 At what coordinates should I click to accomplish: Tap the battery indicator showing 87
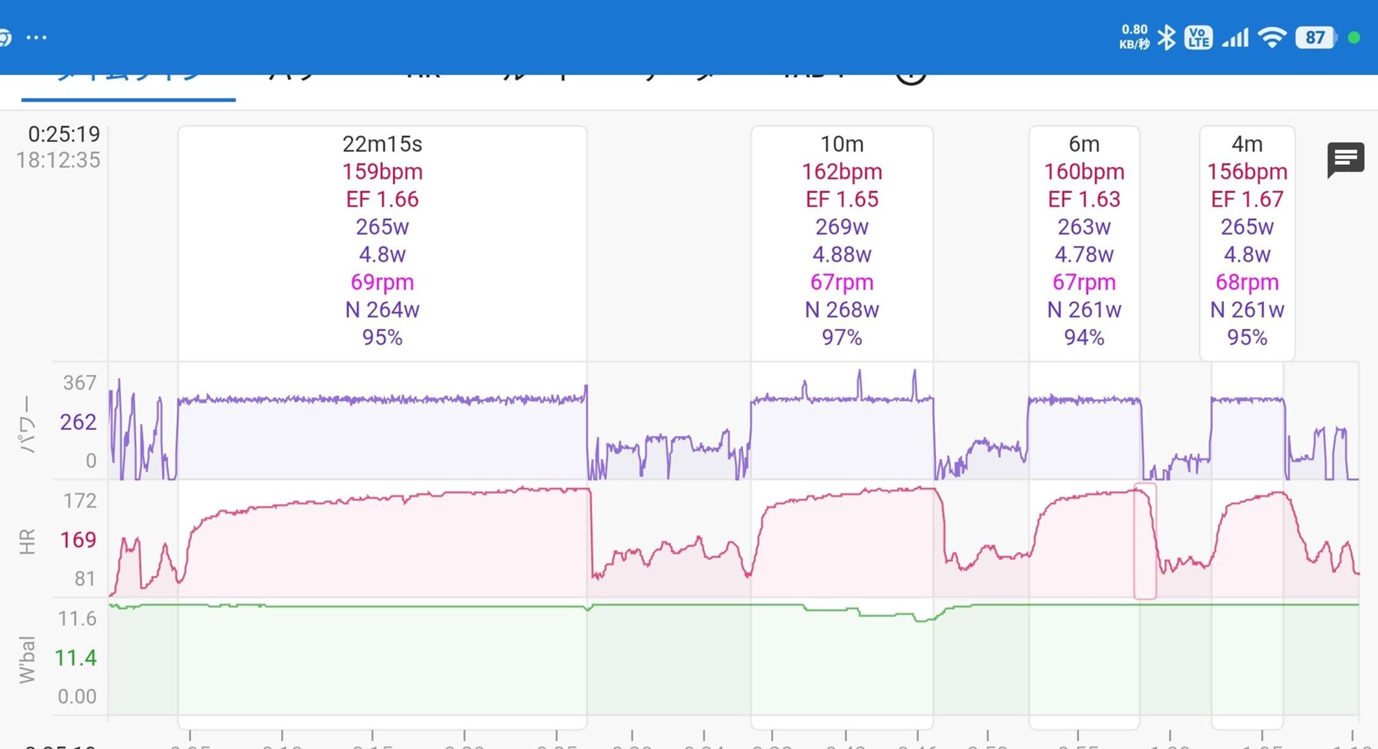[x=1315, y=38]
